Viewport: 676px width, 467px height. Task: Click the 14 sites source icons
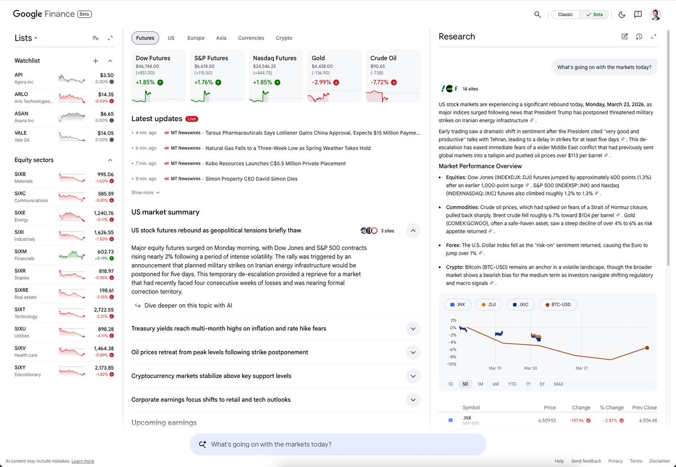point(450,89)
